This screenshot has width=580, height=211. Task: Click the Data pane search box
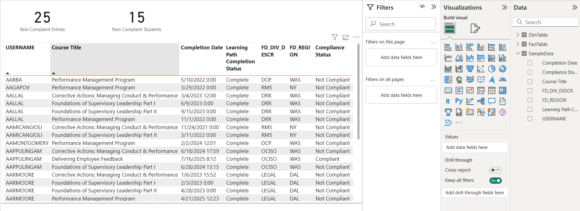coord(545,22)
